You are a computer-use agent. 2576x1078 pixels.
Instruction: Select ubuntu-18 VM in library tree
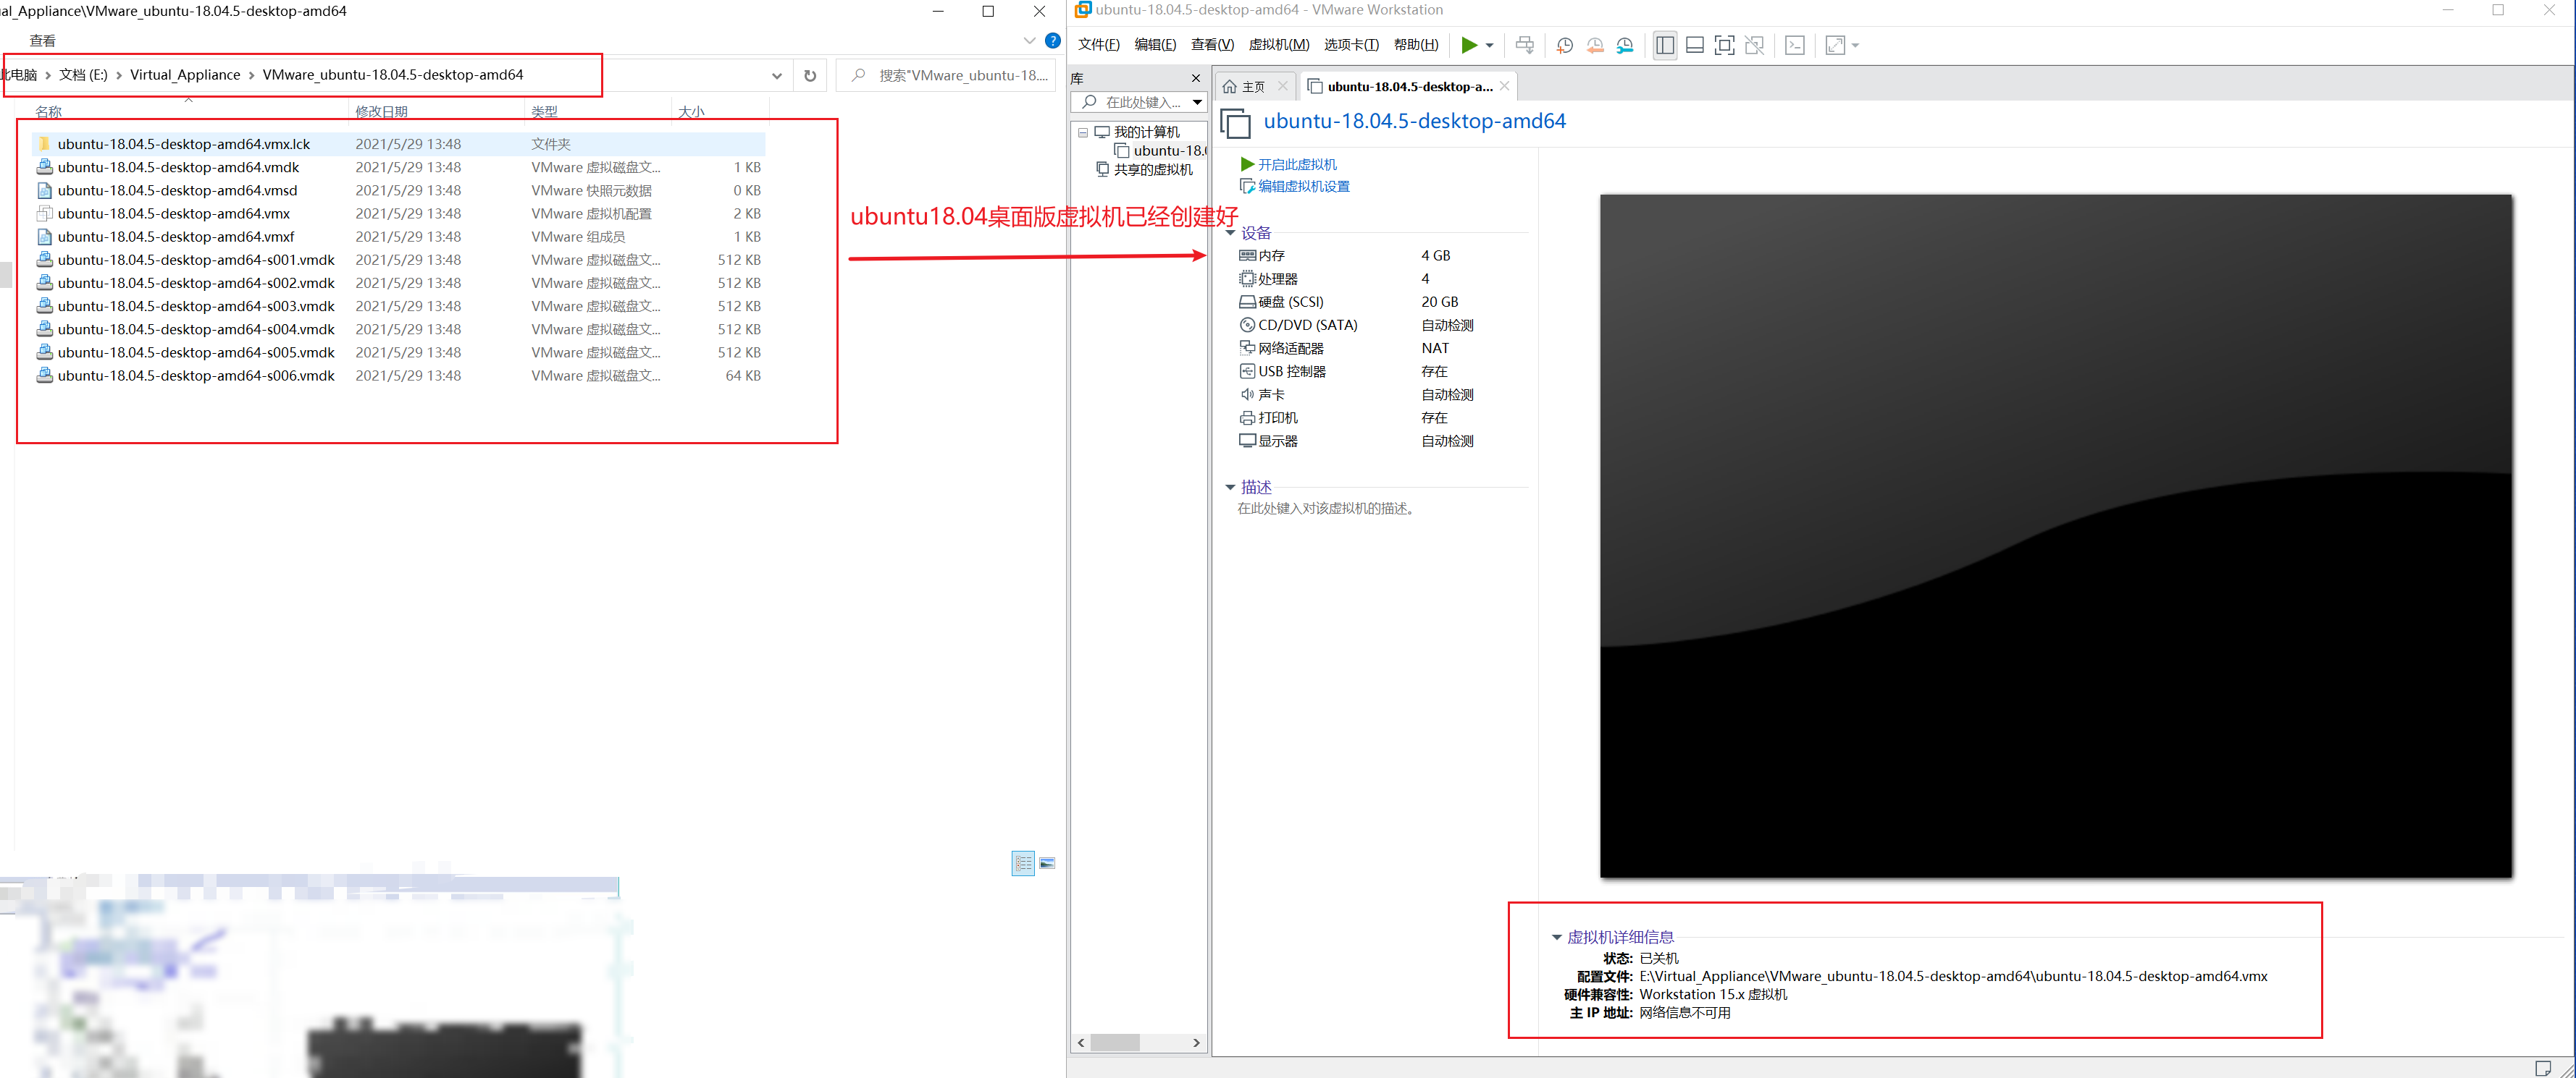[x=1160, y=151]
